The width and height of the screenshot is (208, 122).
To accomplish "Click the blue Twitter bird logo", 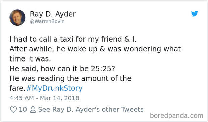I will coord(195,14).
